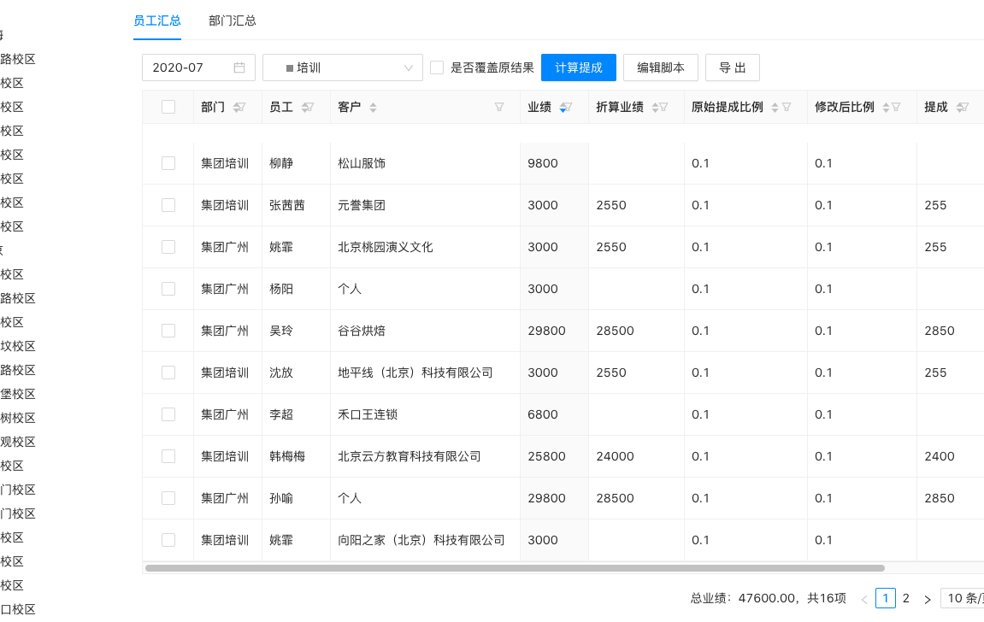
Task: Open the funnel filter in the 客户 column
Action: [499, 107]
